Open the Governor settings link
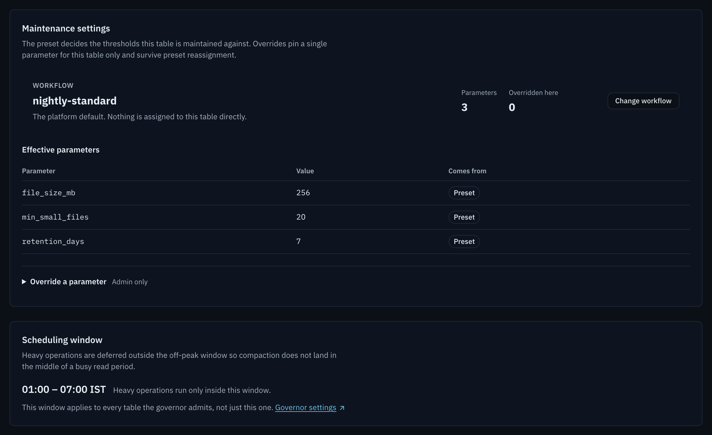The width and height of the screenshot is (712, 435). pos(306,407)
